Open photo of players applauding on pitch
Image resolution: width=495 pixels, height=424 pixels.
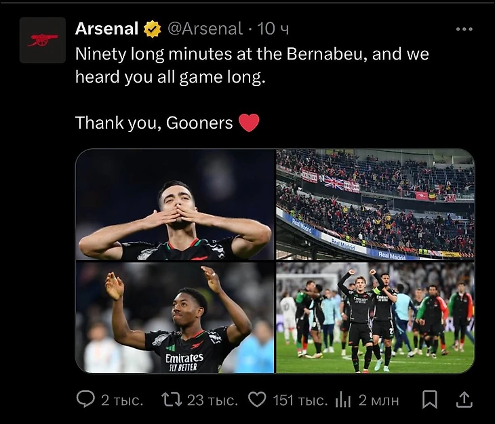click(x=375, y=318)
